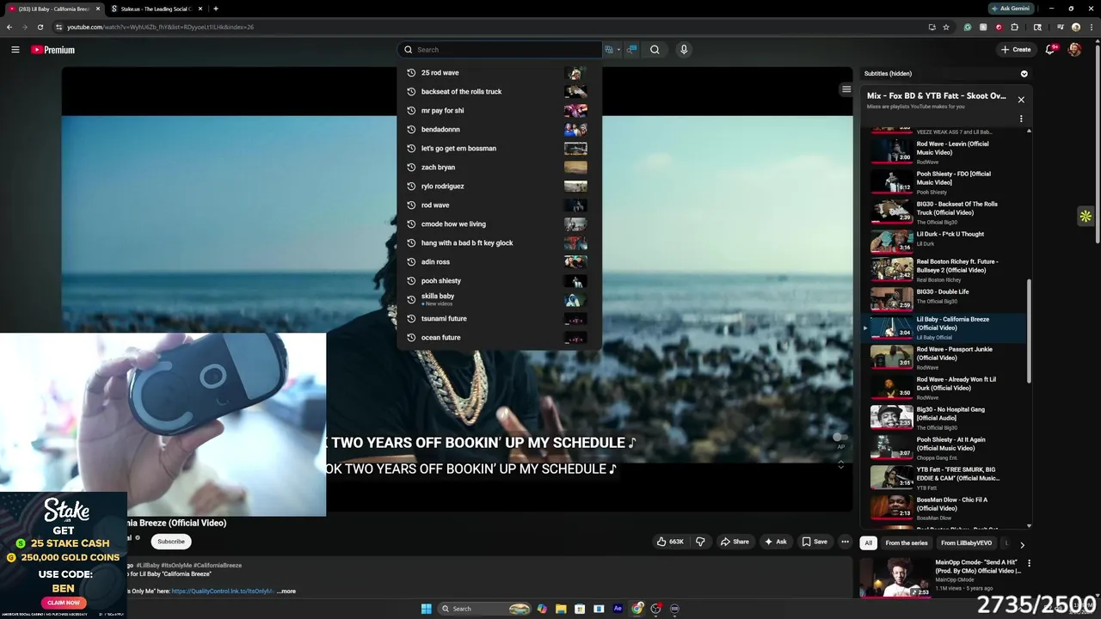Image resolution: width=1101 pixels, height=619 pixels.
Task: Play BIG30 - Double Life from playlist
Action: tap(944, 299)
